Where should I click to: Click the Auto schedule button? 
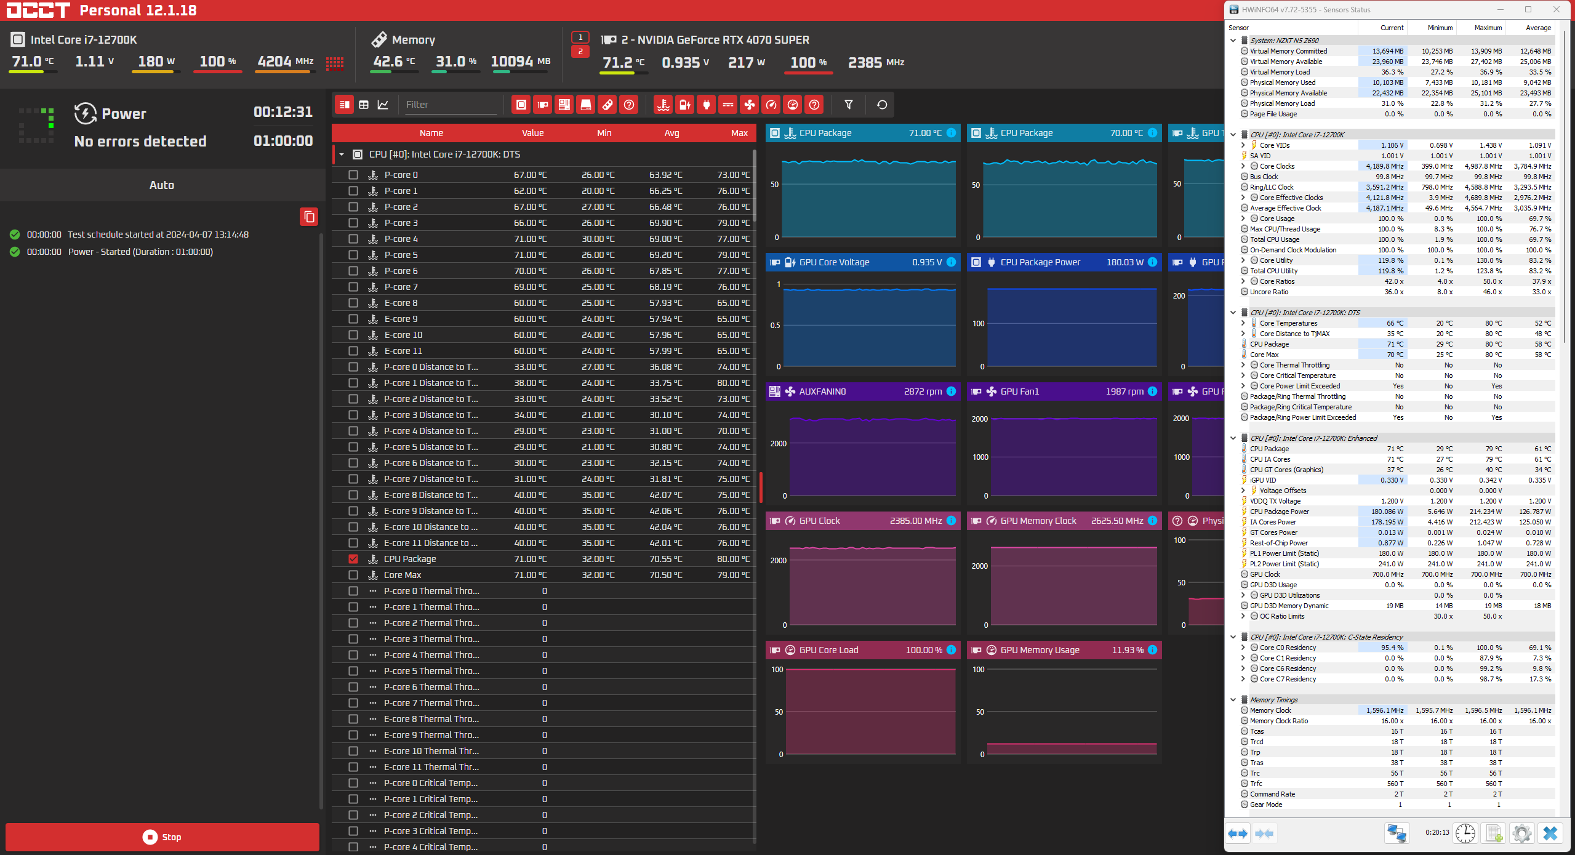pos(162,185)
